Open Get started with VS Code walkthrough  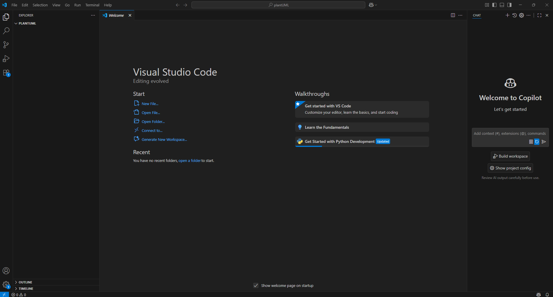362,109
